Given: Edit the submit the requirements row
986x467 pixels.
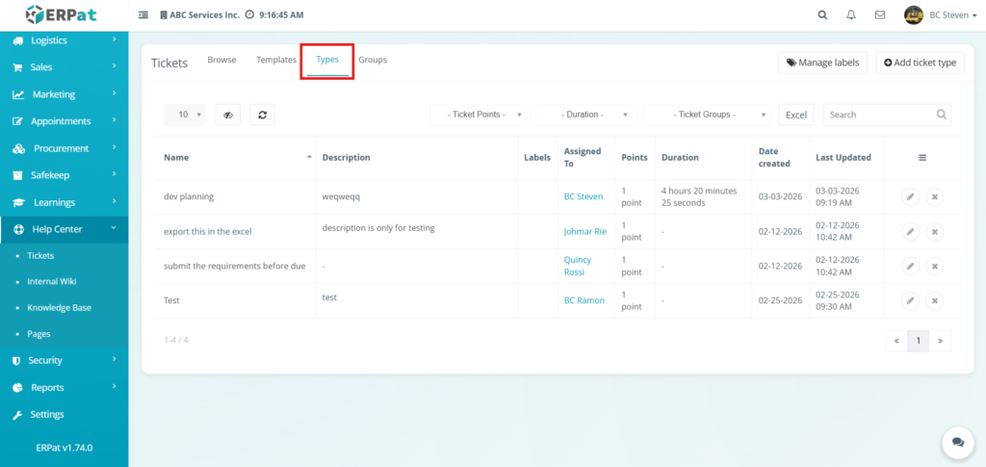Looking at the screenshot, I should [x=909, y=266].
